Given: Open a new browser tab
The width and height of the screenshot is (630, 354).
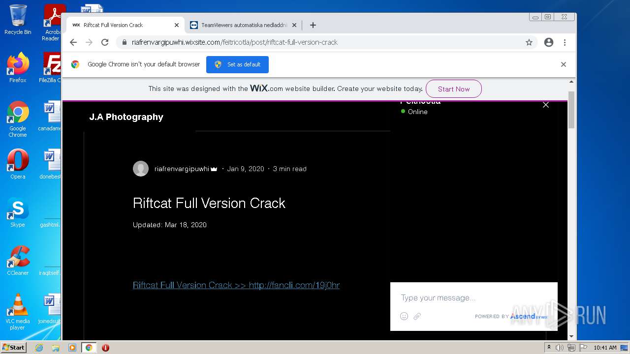Looking at the screenshot, I should tap(313, 25).
